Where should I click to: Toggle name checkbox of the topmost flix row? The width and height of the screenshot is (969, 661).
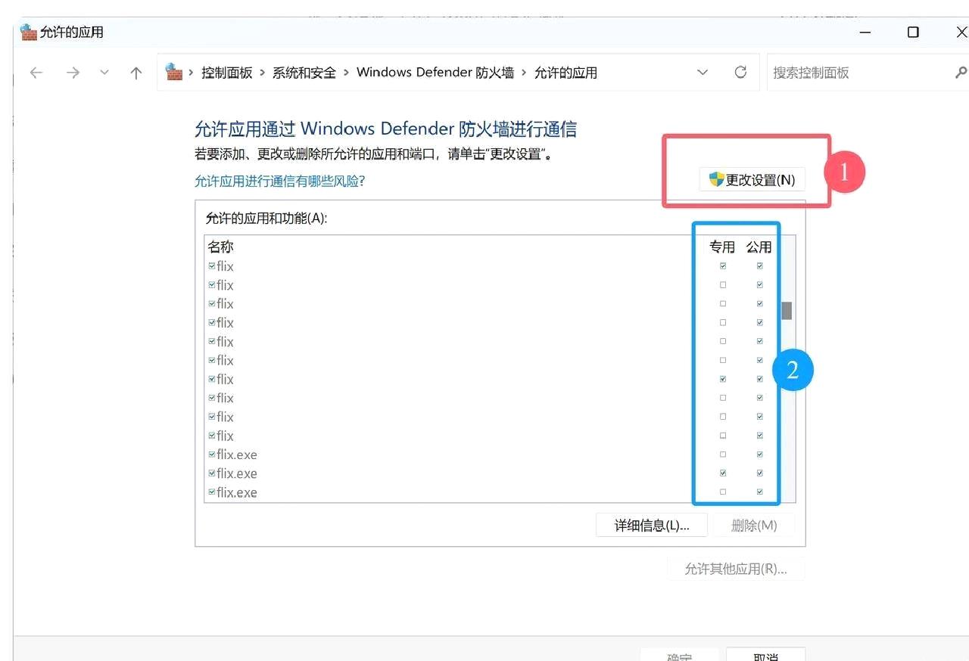tap(212, 266)
